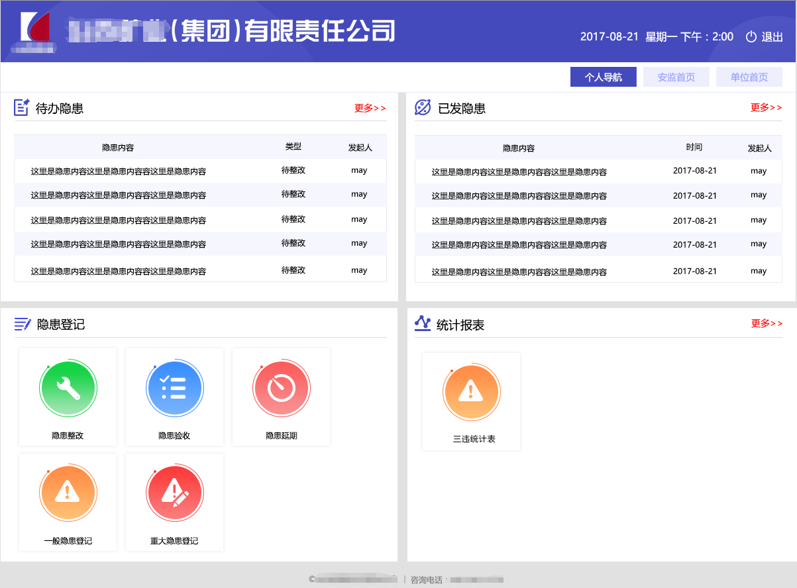The width and height of the screenshot is (797, 588).
Task: Click 发起人 header in 待办隐患 table
Action: tap(360, 148)
